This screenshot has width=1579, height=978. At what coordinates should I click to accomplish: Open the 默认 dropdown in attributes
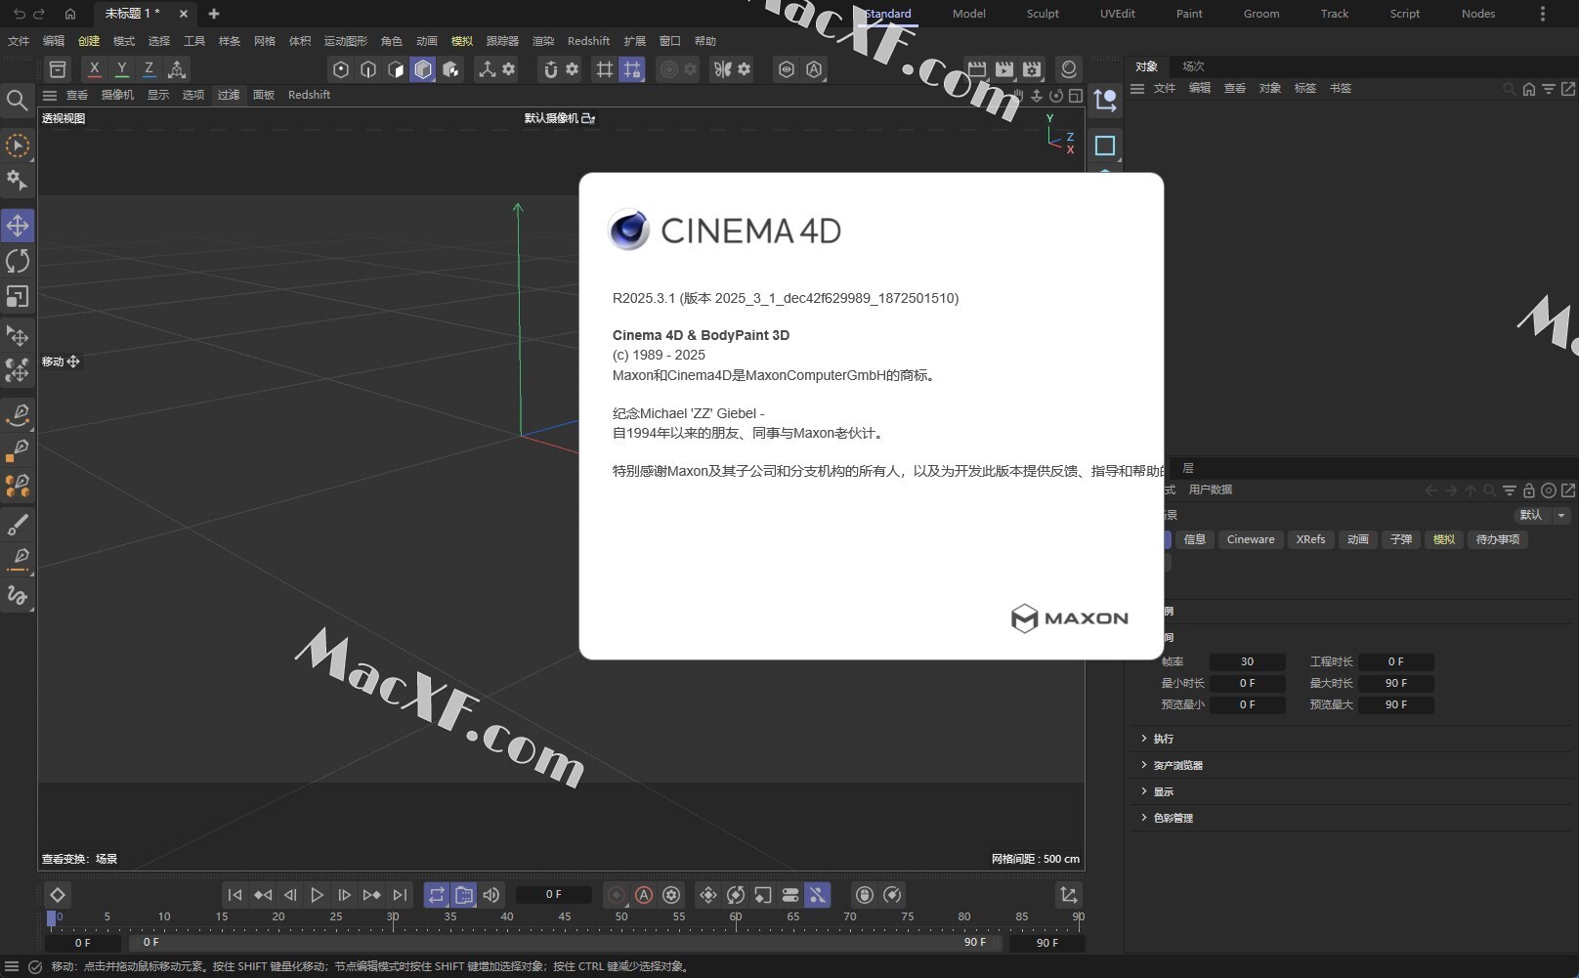[x=1543, y=515]
